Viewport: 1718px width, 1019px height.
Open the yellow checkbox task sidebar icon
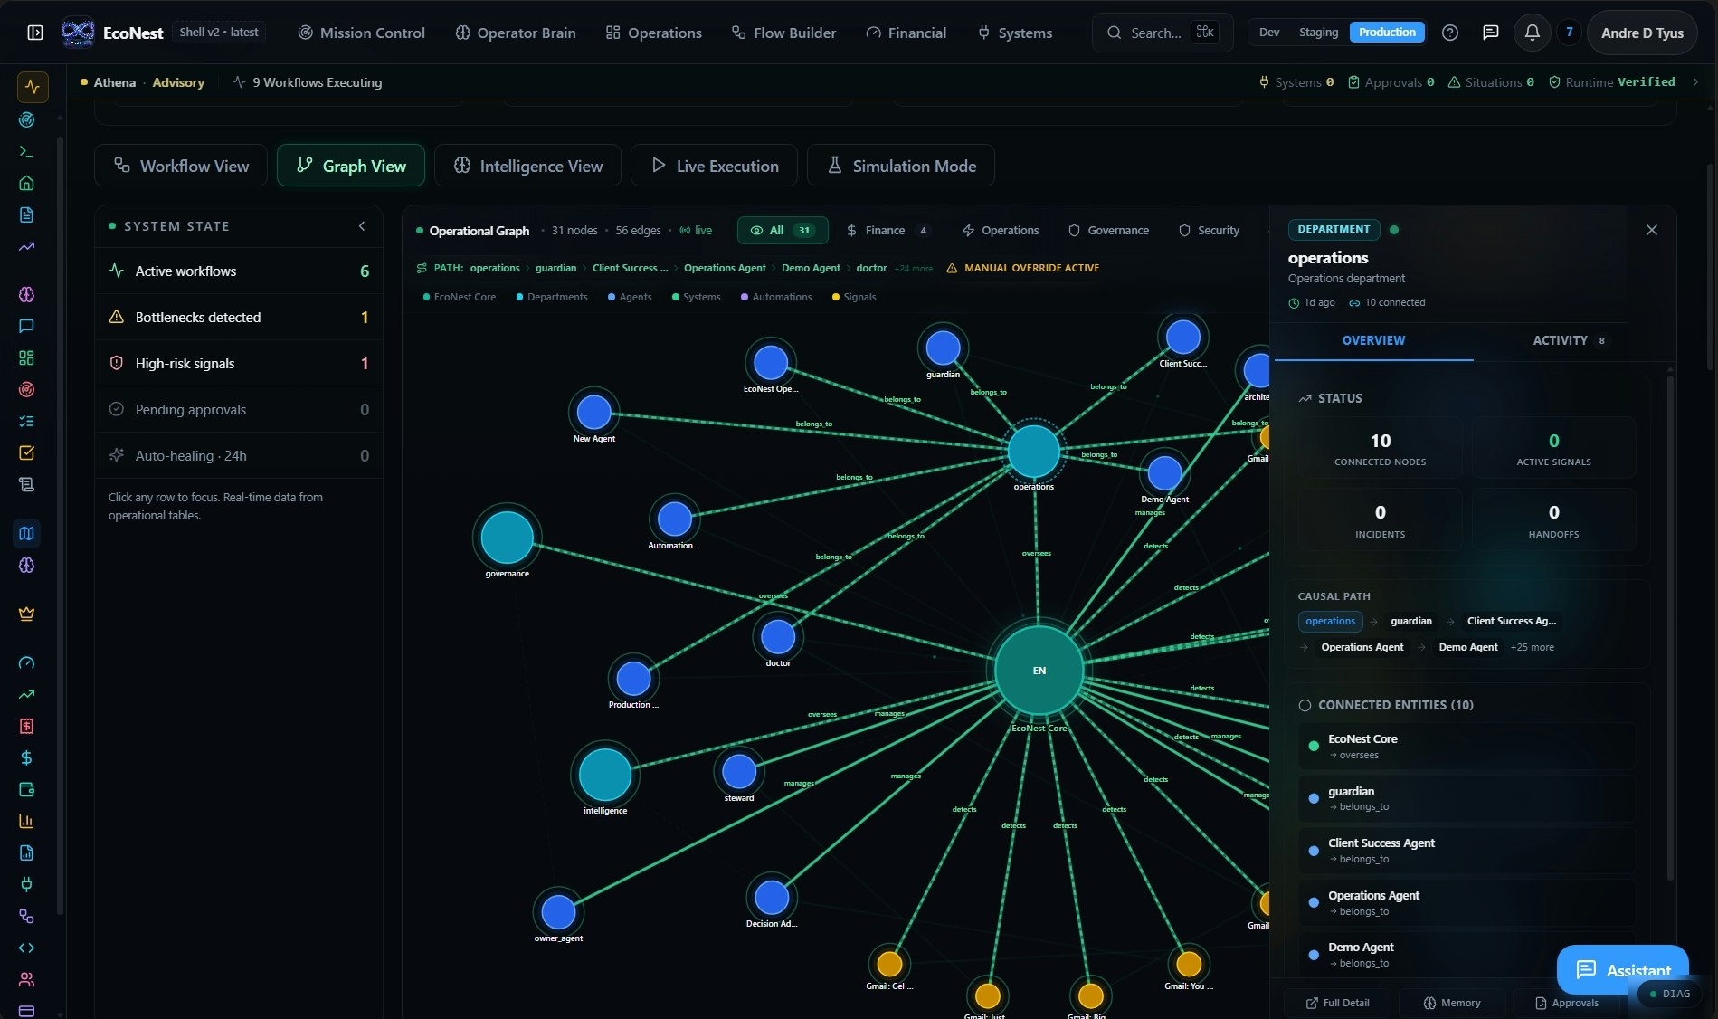[26, 452]
